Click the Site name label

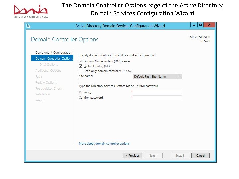(x=86, y=76)
